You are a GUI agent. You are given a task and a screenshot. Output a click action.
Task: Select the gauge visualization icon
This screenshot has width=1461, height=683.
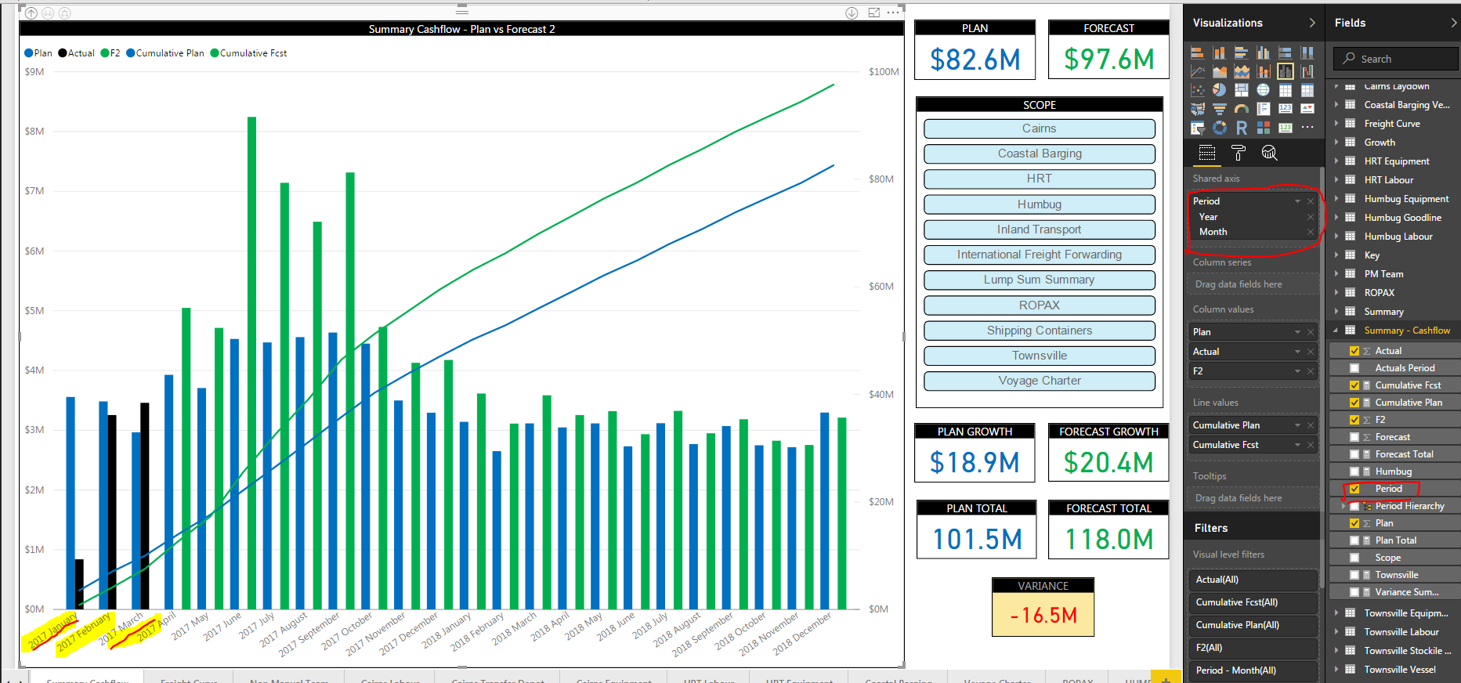pos(1242,109)
